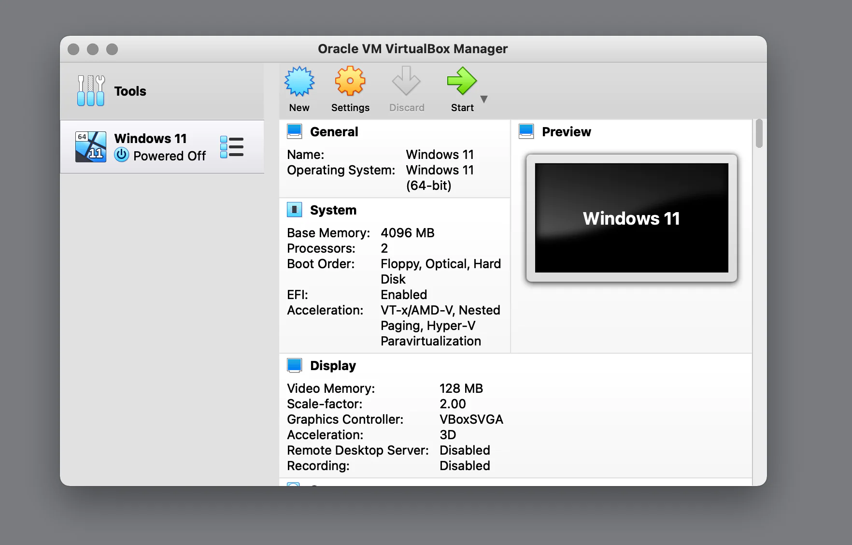Click the Windows 11 VM thumbnail icon
Image resolution: width=852 pixels, height=545 pixels.
point(90,146)
